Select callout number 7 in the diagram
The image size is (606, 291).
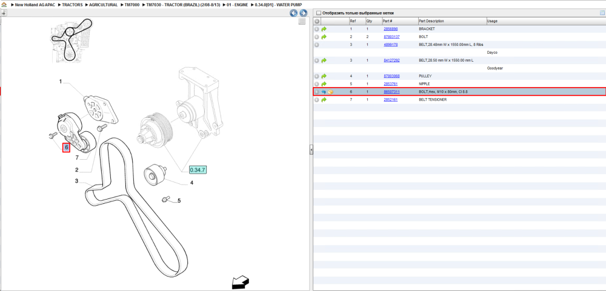pyautogui.click(x=77, y=158)
